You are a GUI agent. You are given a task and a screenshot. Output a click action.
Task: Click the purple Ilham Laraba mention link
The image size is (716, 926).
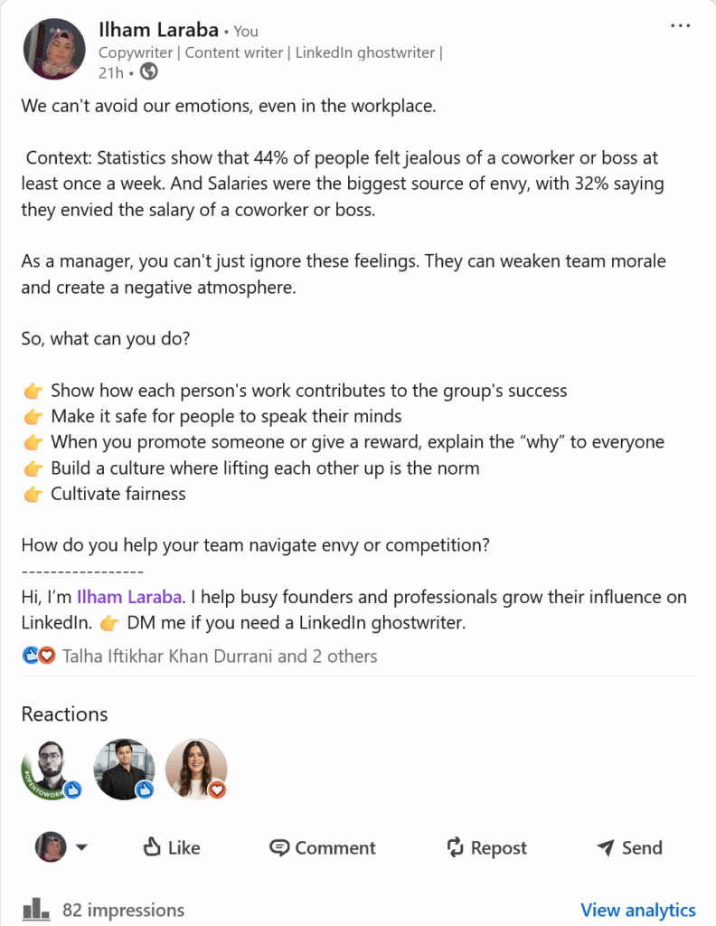[130, 597]
